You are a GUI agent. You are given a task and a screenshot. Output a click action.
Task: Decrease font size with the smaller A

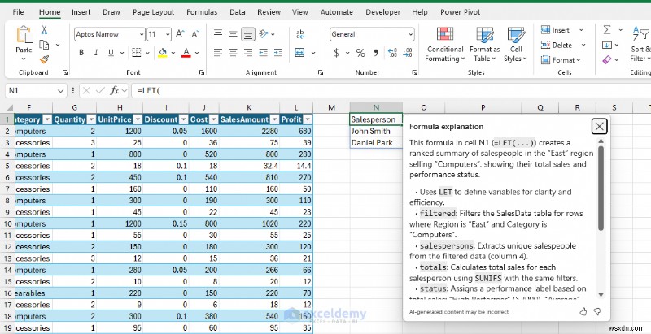coord(195,34)
